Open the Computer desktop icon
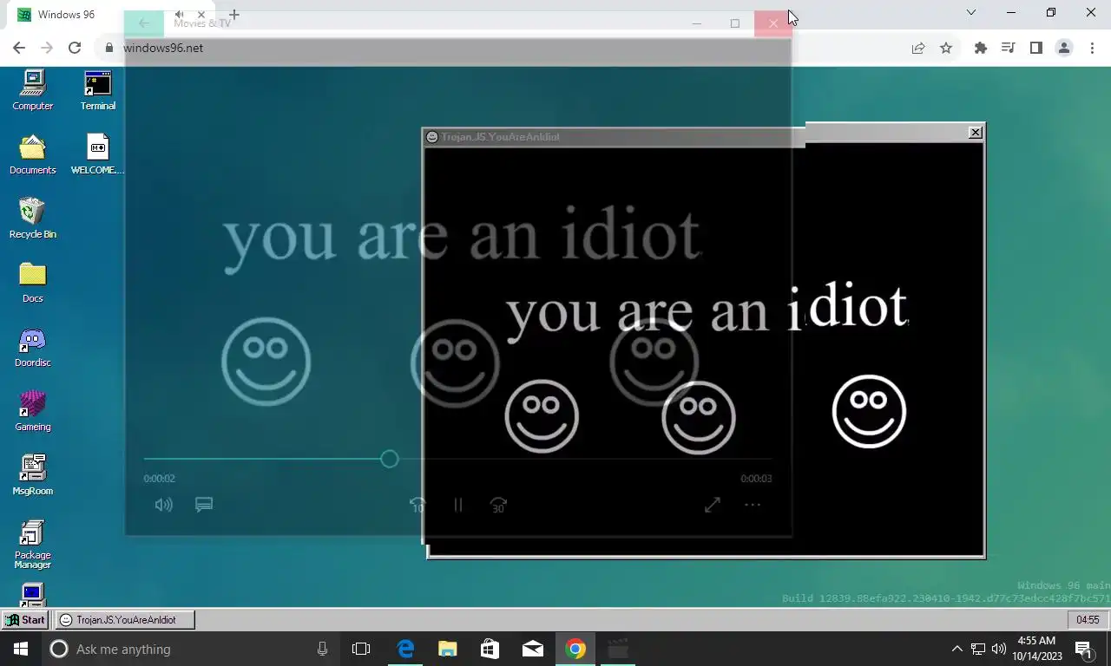This screenshot has height=666, width=1111. tap(33, 90)
